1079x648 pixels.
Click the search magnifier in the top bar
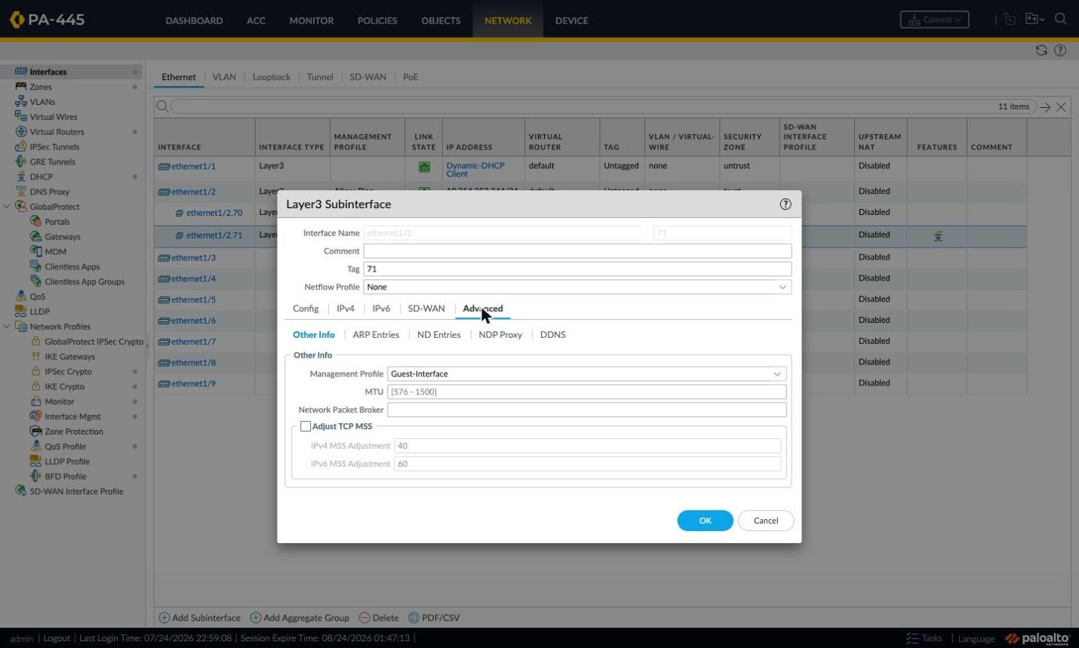pyautogui.click(x=1061, y=20)
